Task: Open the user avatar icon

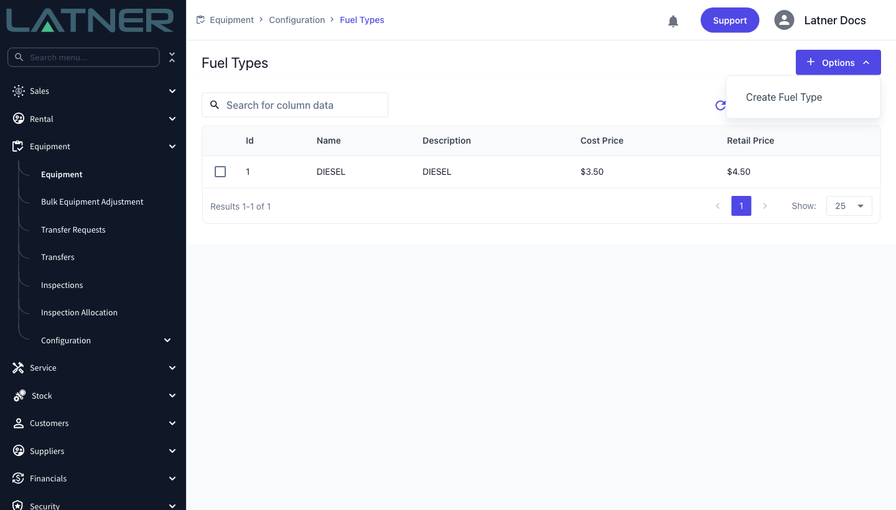Action: (784, 20)
